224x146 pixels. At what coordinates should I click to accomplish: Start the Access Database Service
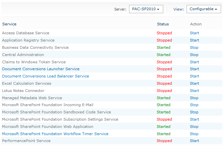click(x=194, y=33)
